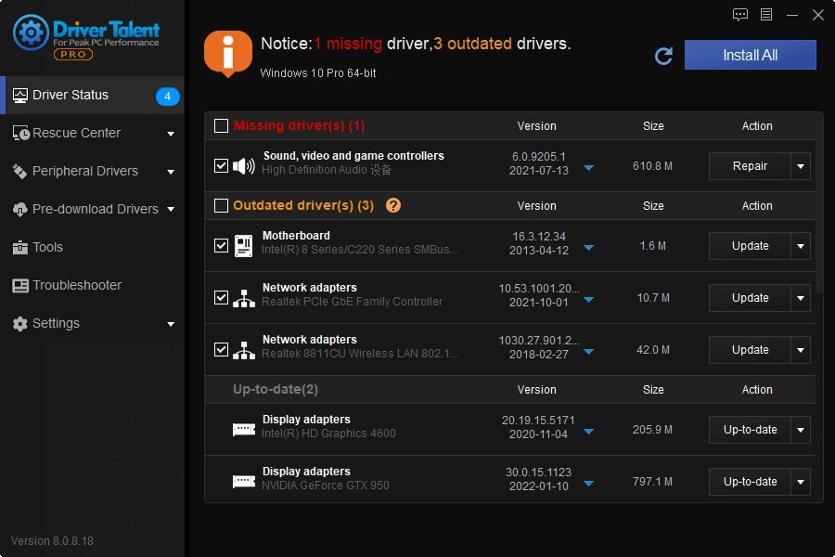
Task: Uncheck the High Definition Audio driver checkbox
Action: pyautogui.click(x=221, y=166)
